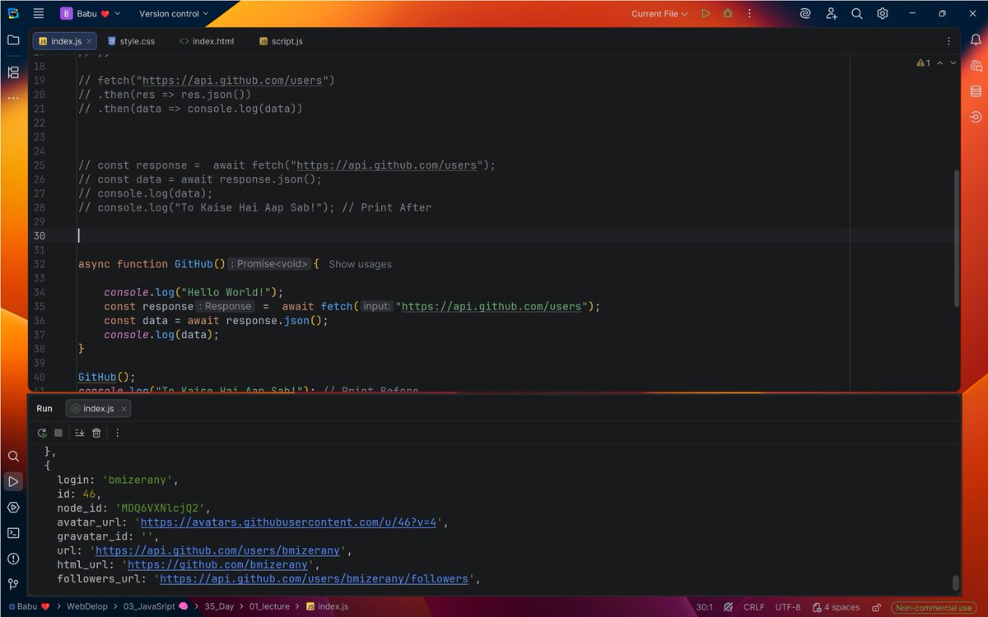This screenshot has height=617, width=988.
Task: Click 01_lecture breadcrumb in navigation bar
Action: pos(270,607)
